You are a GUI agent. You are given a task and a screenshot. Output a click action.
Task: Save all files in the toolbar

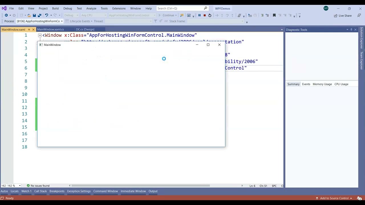39,15
